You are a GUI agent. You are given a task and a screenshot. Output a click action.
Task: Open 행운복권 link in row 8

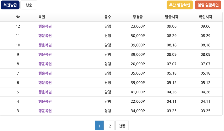[x=45, y=64]
